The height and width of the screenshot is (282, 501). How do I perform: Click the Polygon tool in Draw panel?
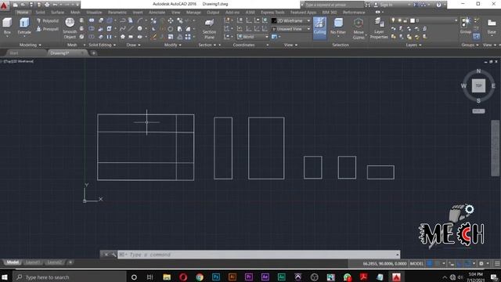(123, 37)
